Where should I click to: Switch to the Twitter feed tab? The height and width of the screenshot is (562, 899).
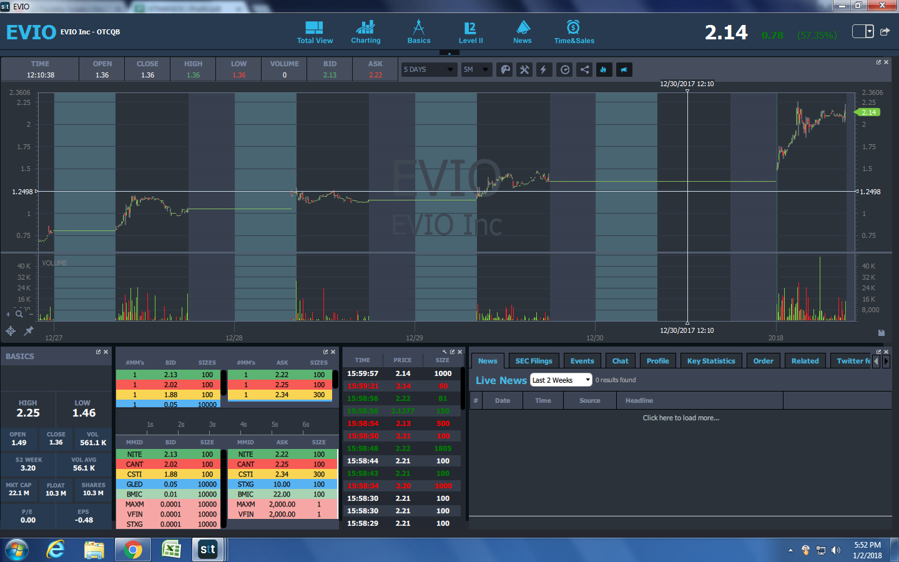(x=850, y=361)
